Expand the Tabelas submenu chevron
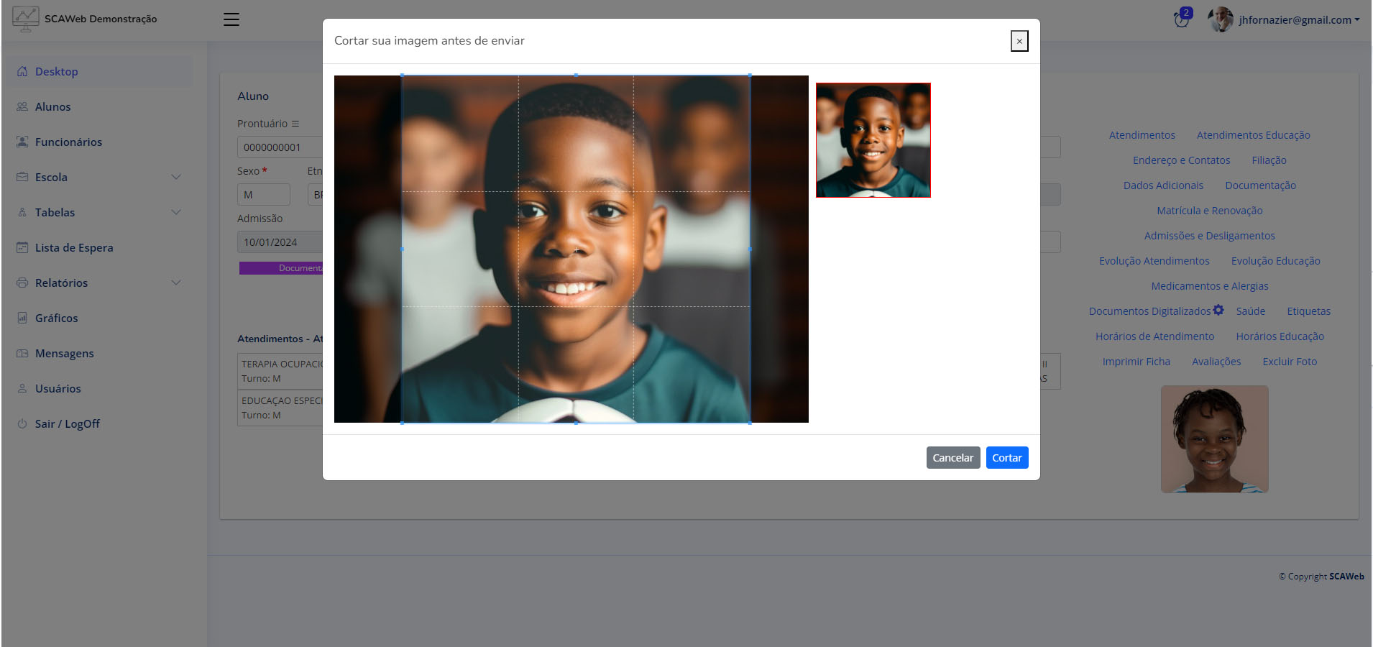Viewport: 1373px width, 647px height. click(176, 212)
